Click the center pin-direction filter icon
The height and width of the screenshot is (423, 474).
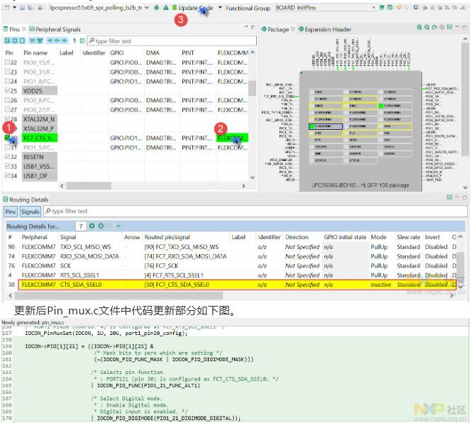(x=57, y=40)
